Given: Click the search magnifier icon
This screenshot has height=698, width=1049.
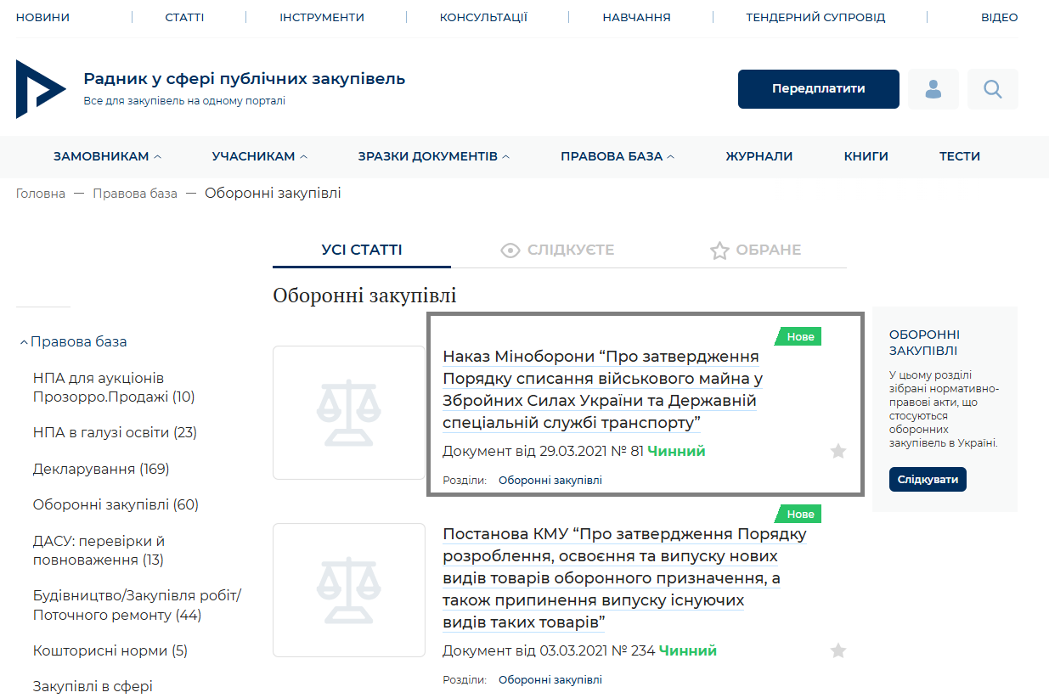Looking at the screenshot, I should pos(992,89).
